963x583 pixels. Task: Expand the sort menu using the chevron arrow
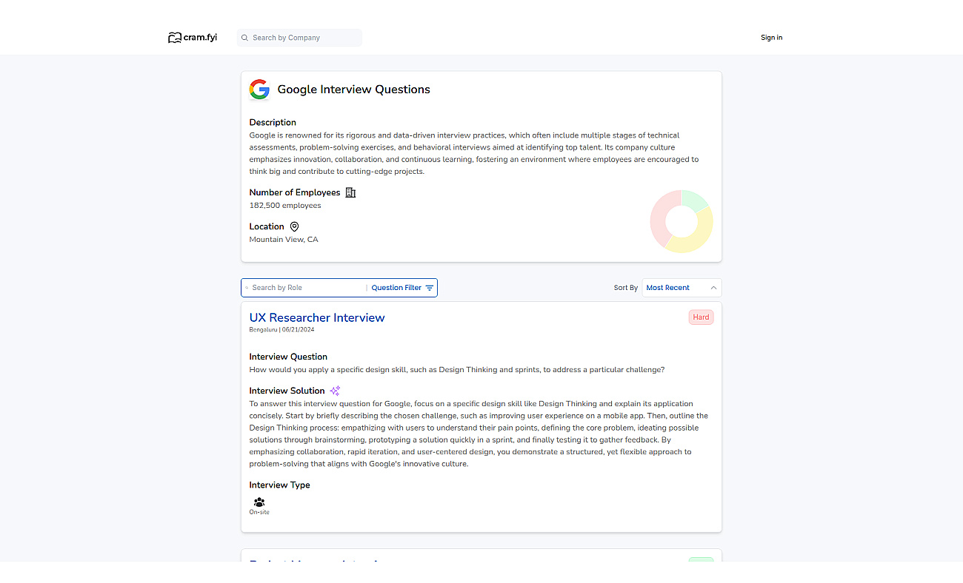pyautogui.click(x=713, y=288)
